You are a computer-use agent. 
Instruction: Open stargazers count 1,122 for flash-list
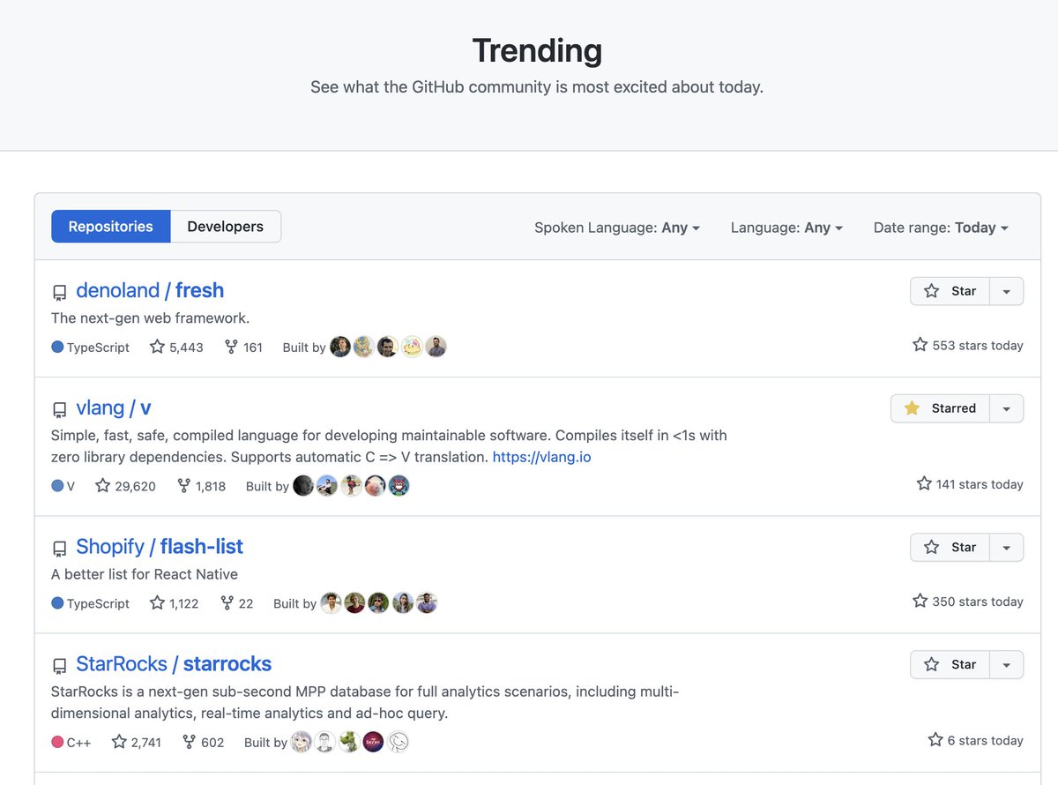(174, 602)
